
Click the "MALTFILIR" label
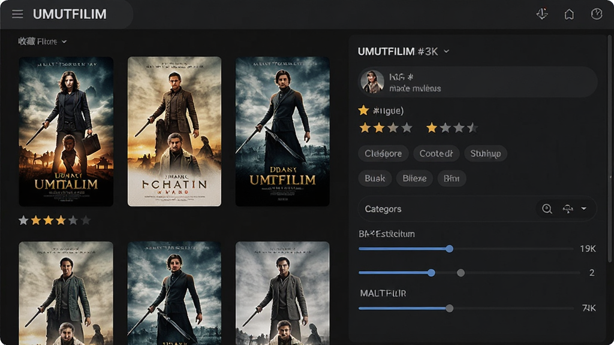[383, 293]
